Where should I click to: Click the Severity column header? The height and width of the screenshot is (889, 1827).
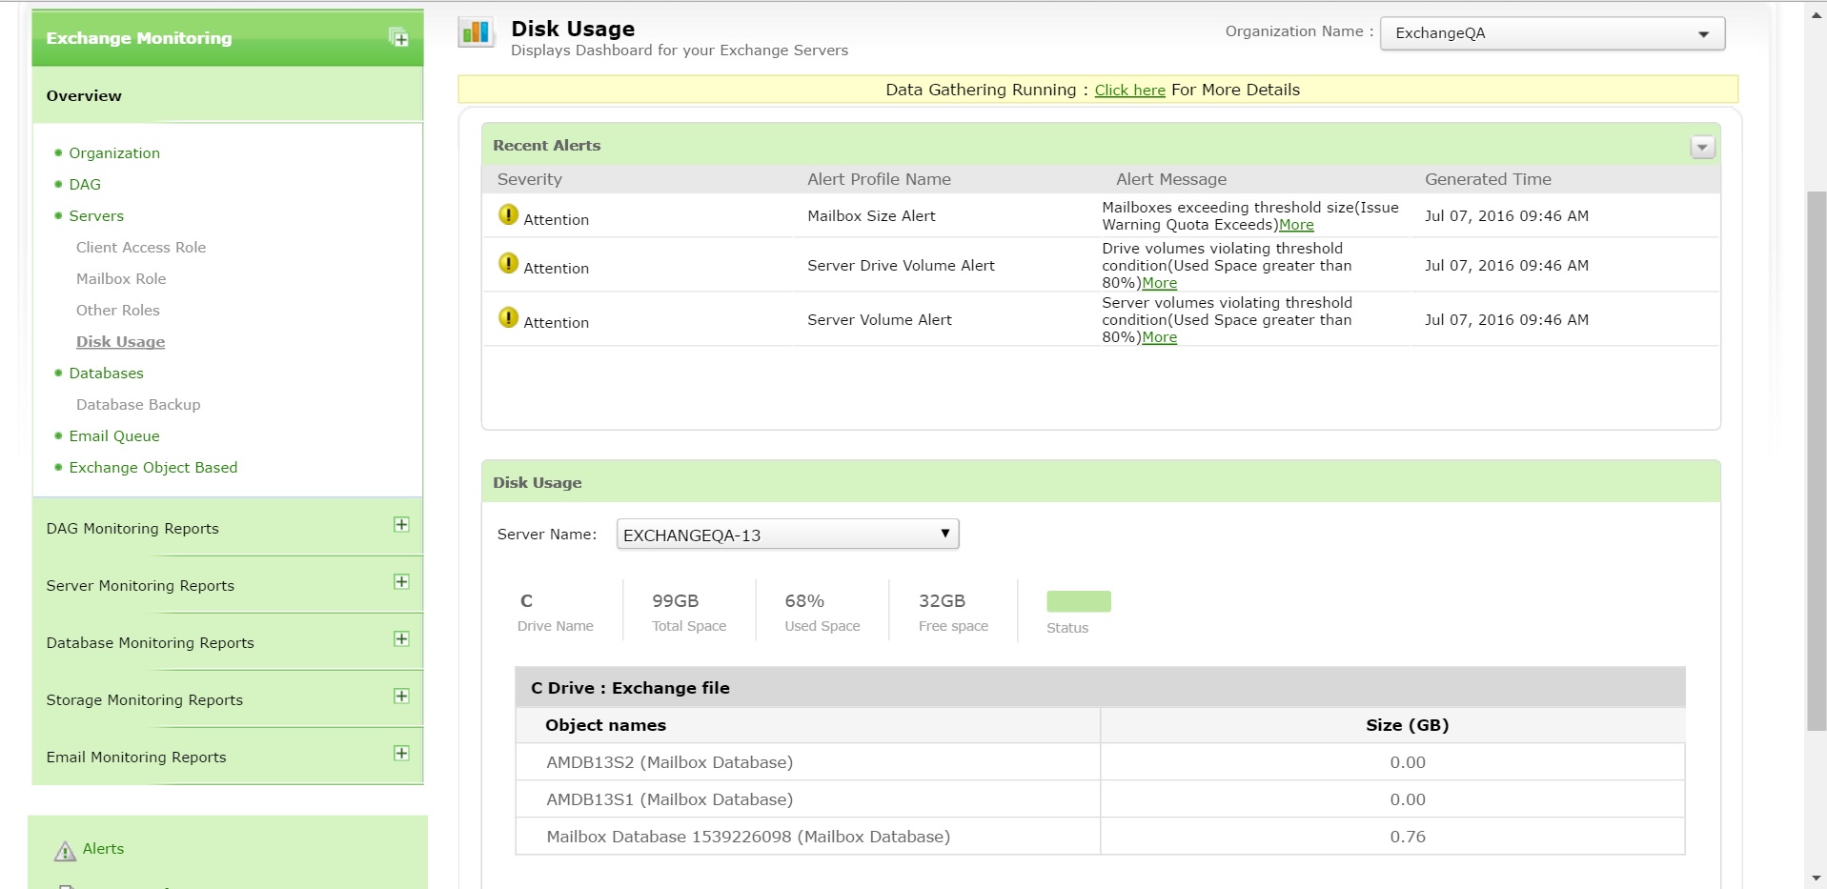(530, 179)
